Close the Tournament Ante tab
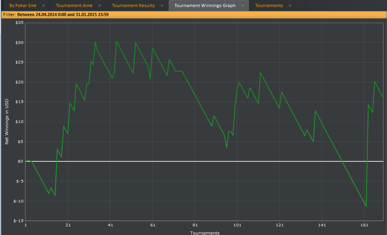This screenshot has width=387, height=235. [100, 5]
